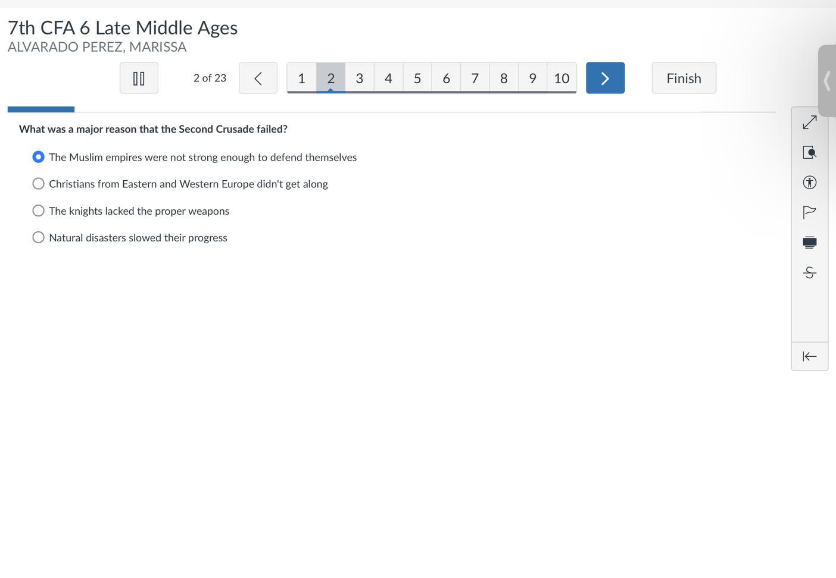The image size is (836, 578).
Task: Go to the next question arrow
Action: [605, 78]
